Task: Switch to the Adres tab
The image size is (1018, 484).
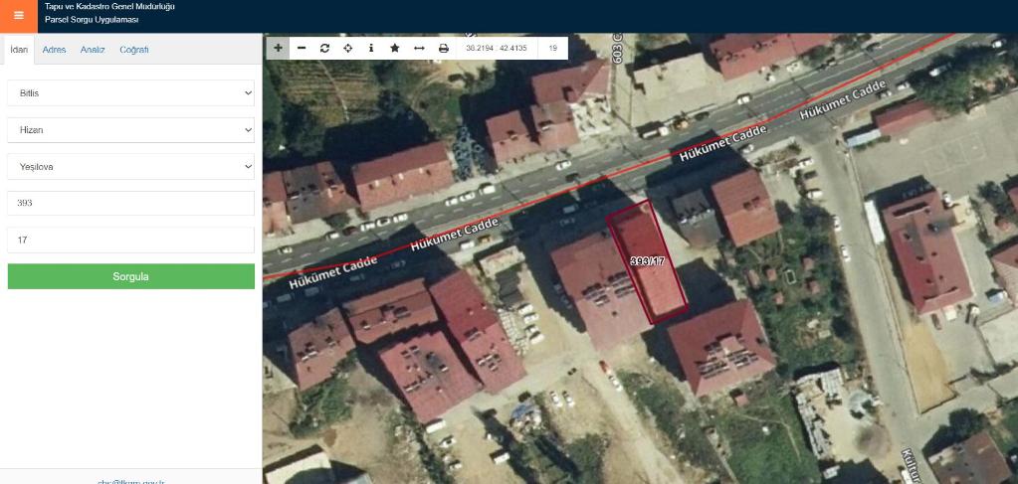Action: coord(54,50)
